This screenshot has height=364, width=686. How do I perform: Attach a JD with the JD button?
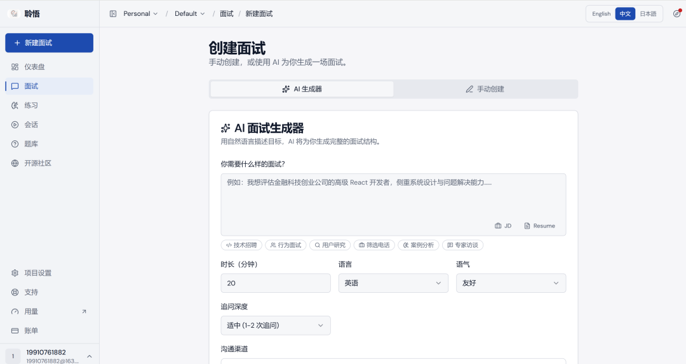503,226
